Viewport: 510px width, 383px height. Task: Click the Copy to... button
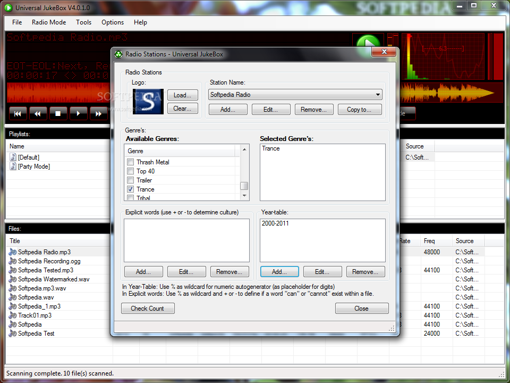pyautogui.click(x=360, y=110)
